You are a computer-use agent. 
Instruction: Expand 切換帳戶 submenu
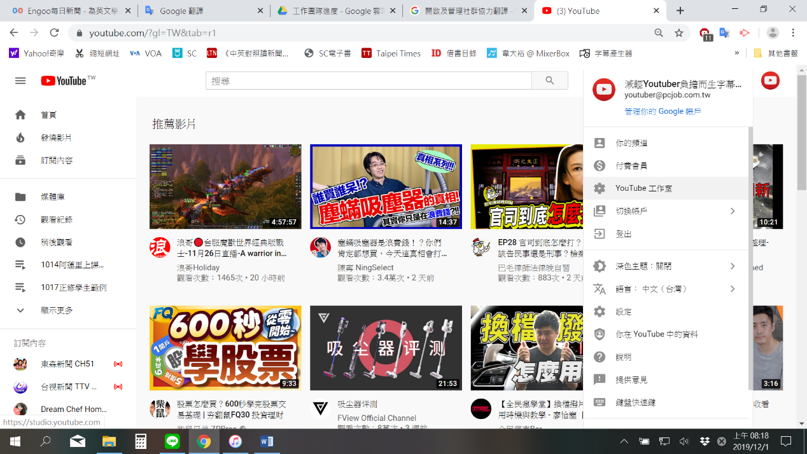666,211
